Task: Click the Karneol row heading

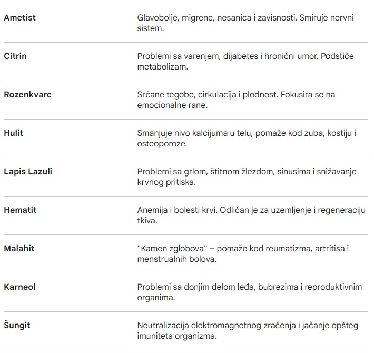Action: (x=20, y=287)
